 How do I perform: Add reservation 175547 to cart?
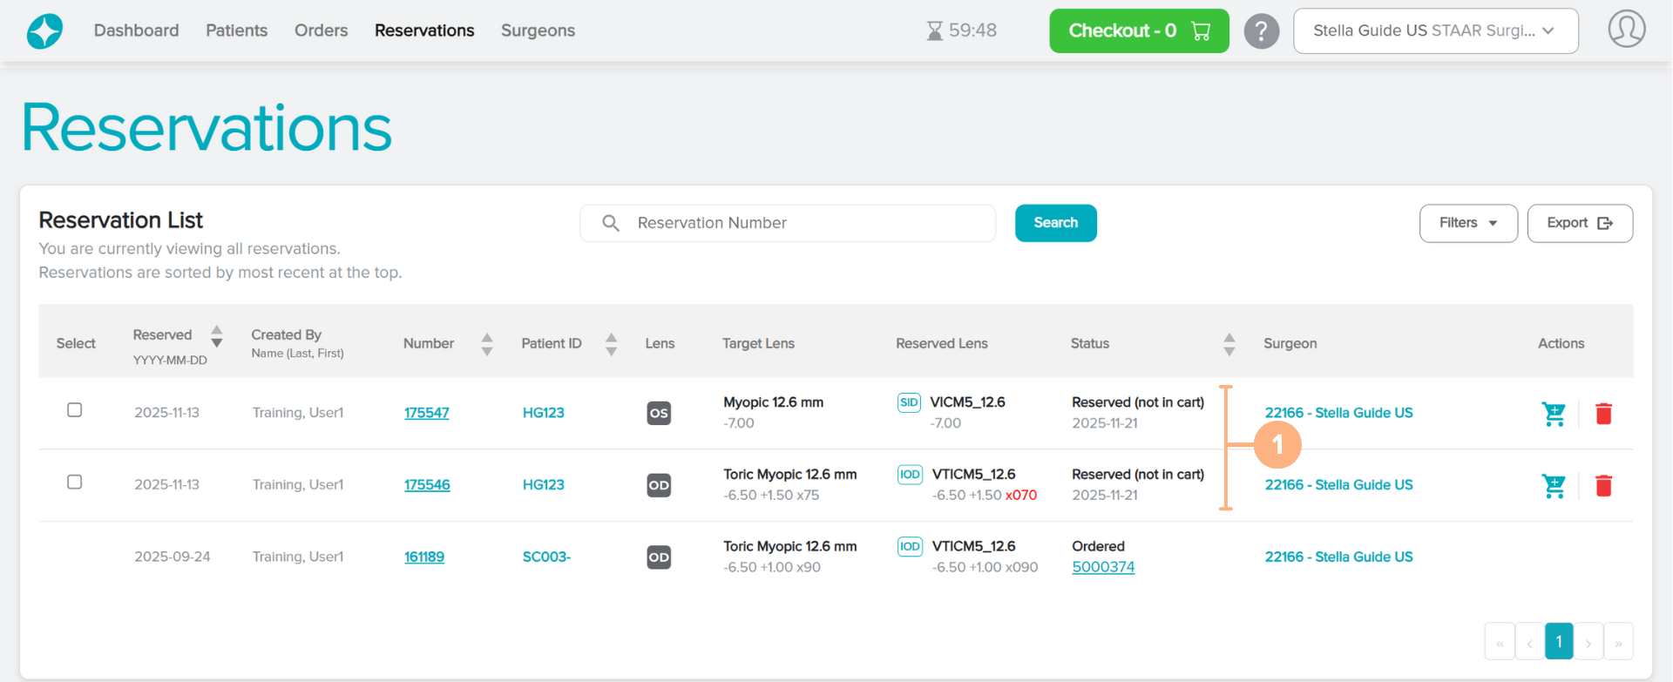coord(1553,414)
